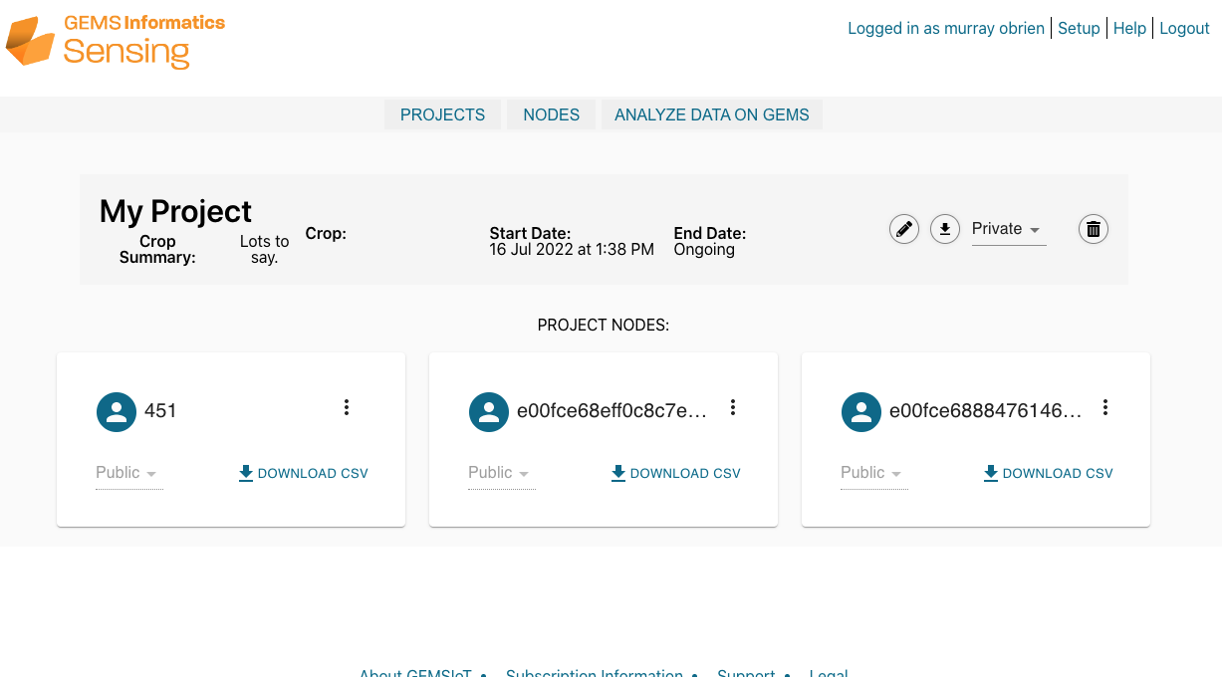Viewport: 1222px width, 677px height.
Task: Click the download project data icon
Action: [945, 229]
